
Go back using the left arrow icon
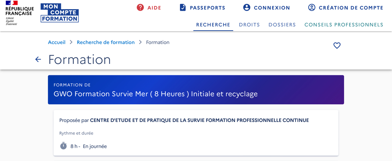click(38, 59)
